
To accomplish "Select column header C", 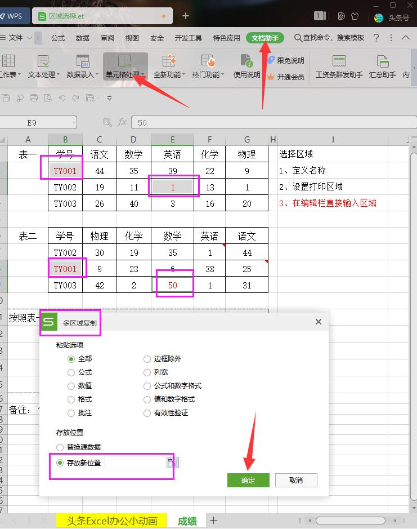I will pyautogui.click(x=100, y=139).
